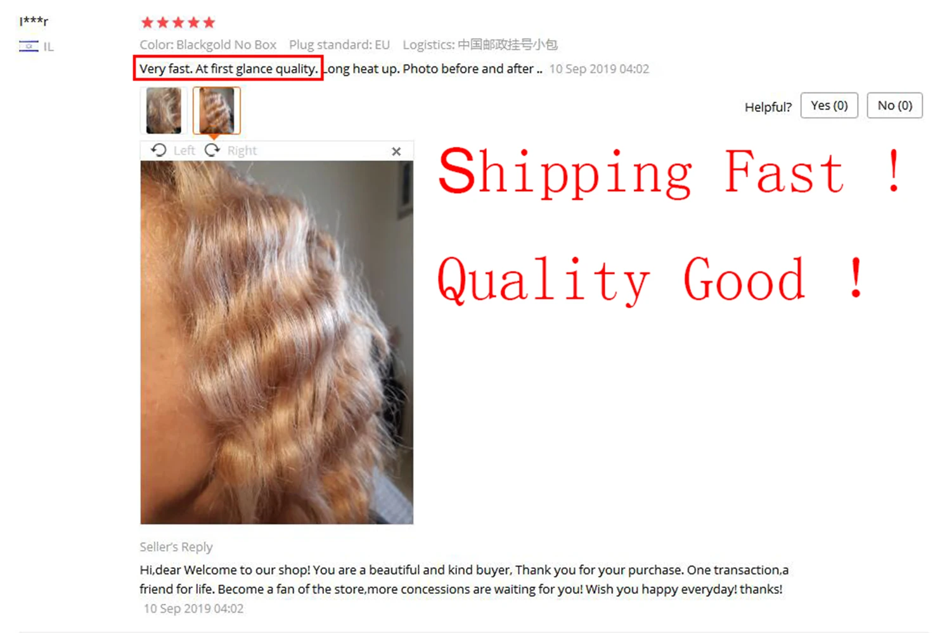947x633 pixels.
Task: Click the Plug standard: EU text
Action: tap(339, 45)
